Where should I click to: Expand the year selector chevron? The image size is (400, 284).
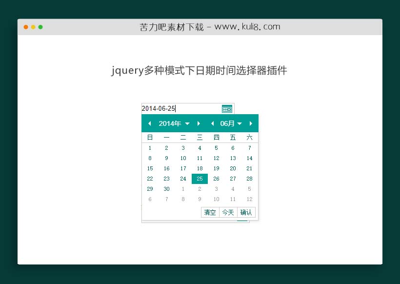point(188,123)
